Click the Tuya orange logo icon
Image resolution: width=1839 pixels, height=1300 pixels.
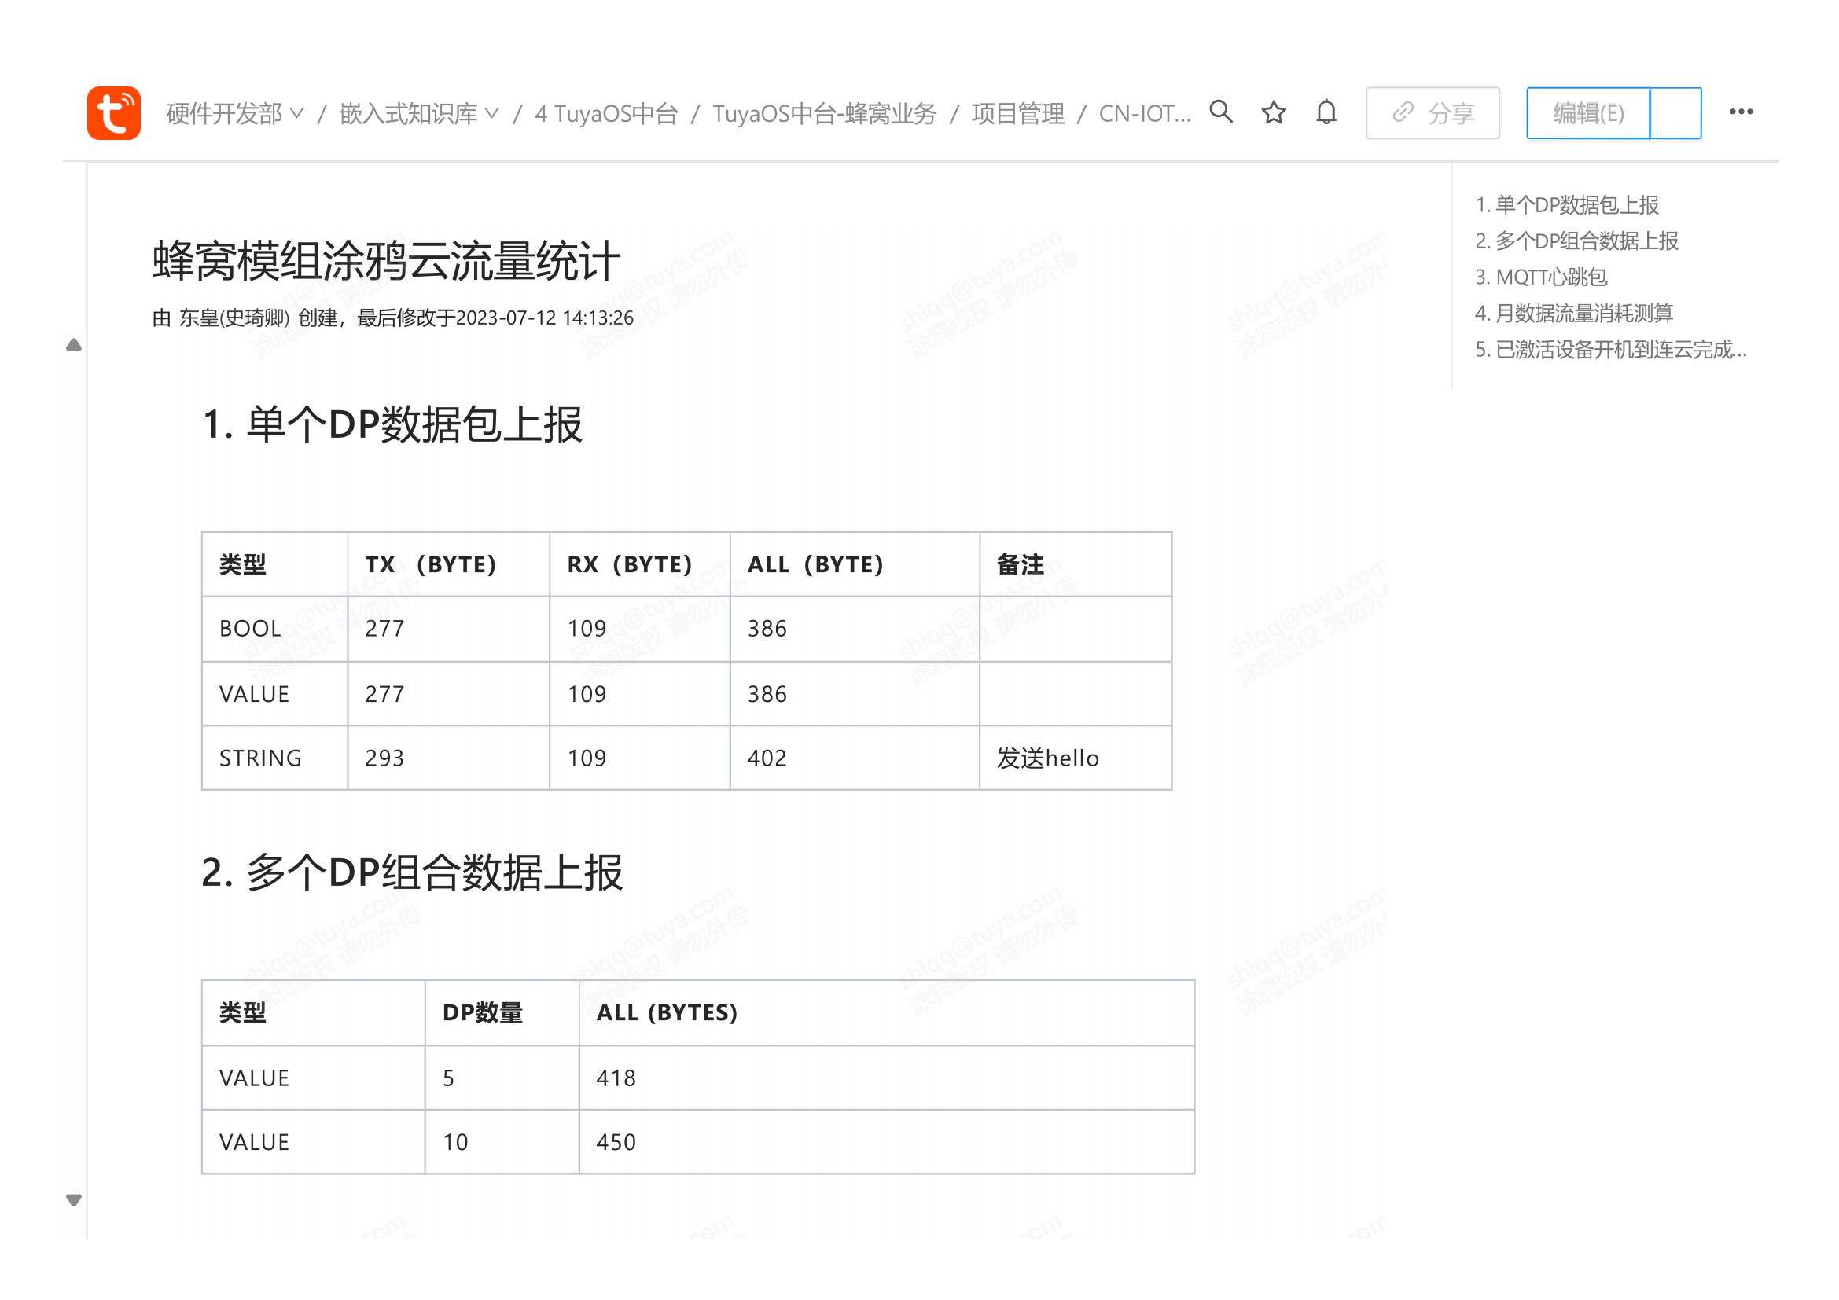click(x=114, y=113)
